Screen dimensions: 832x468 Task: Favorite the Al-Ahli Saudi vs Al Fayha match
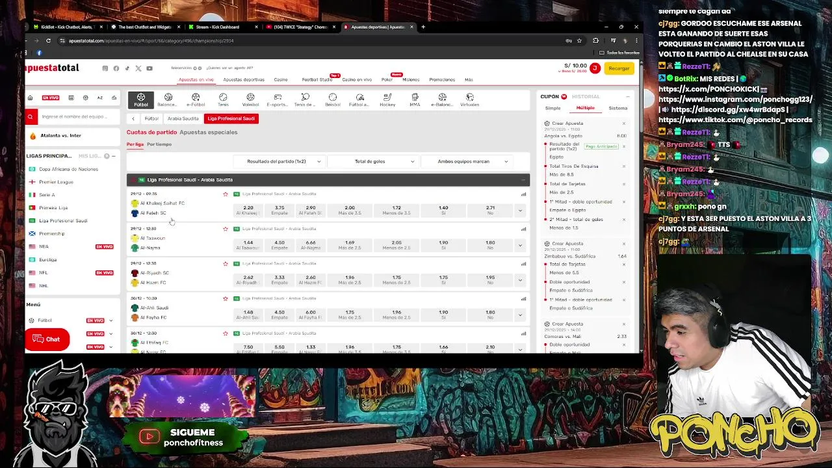point(226,298)
